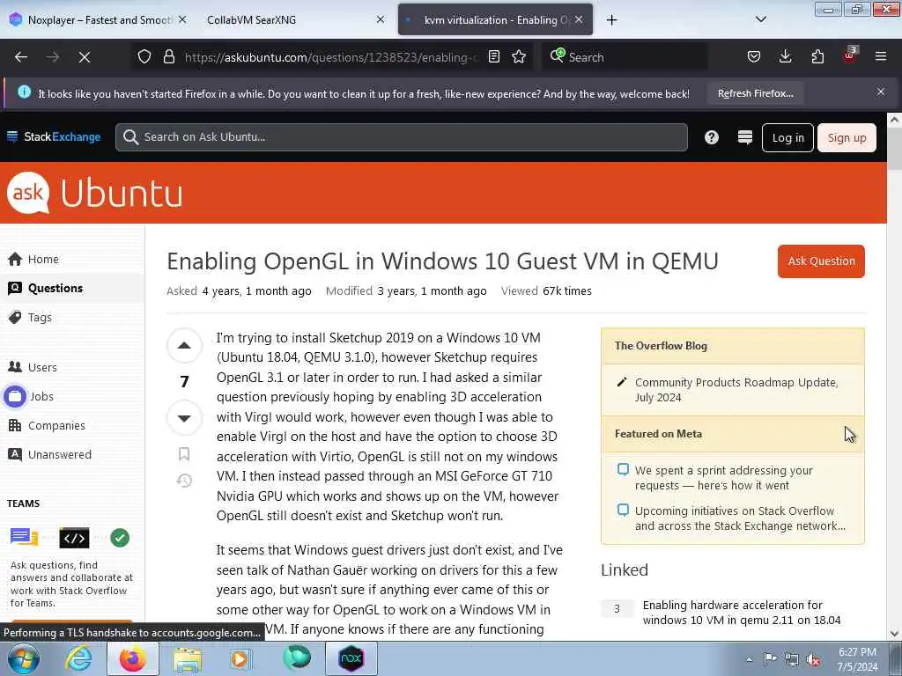The height and width of the screenshot is (676, 902).
Task: Open the sprint addressing your requests link
Action: point(724,478)
